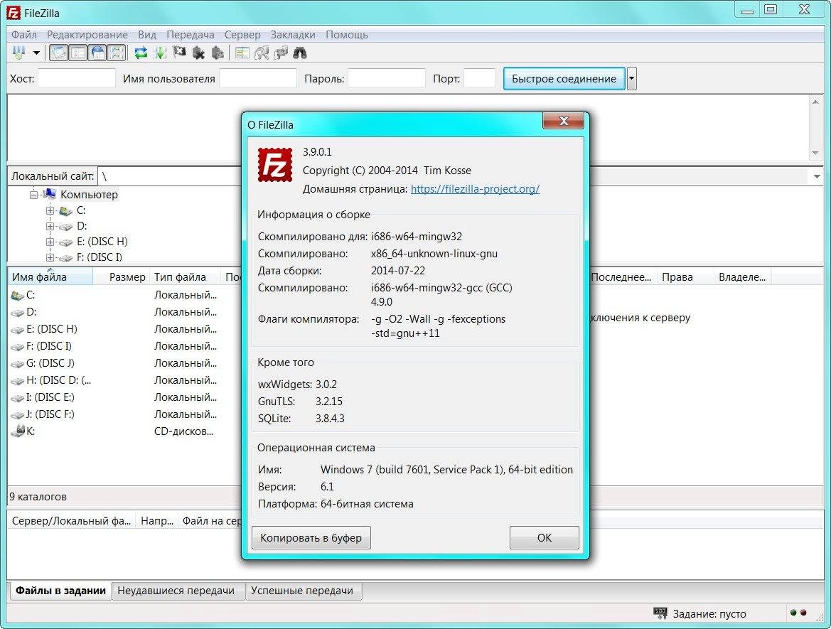This screenshot has width=831, height=629.
Task: Select the I: (DISC E:) row
Action: [124, 397]
